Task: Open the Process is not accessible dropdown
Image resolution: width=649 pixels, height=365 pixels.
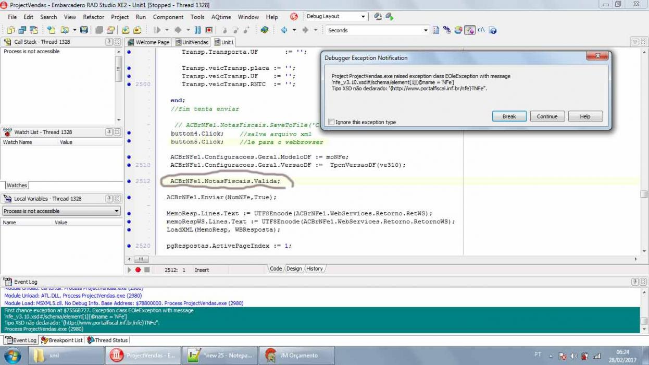Action: pos(61,211)
